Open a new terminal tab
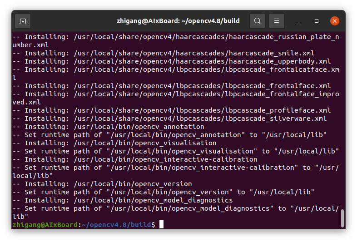357x242 pixels. pyautogui.click(x=23, y=21)
